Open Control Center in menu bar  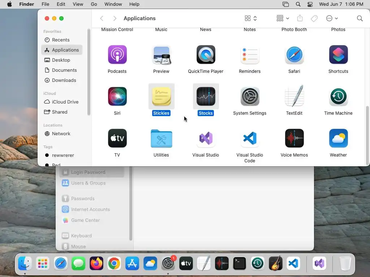tap(310, 4)
